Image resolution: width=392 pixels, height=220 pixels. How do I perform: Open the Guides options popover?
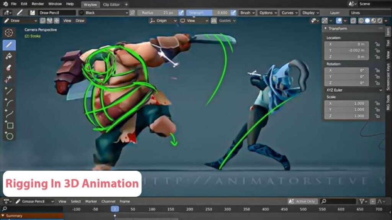pyautogui.click(x=227, y=21)
